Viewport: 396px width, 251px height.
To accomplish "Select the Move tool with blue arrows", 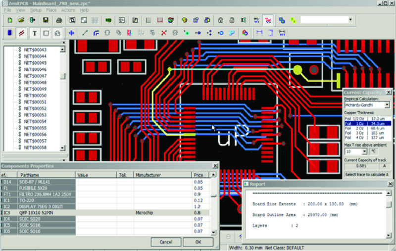I will tap(71, 33).
